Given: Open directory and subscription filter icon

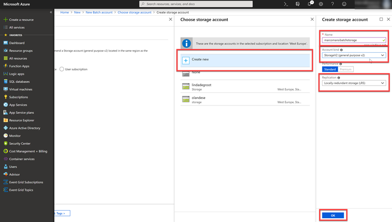Looking at the screenshot, I should point(297,4).
